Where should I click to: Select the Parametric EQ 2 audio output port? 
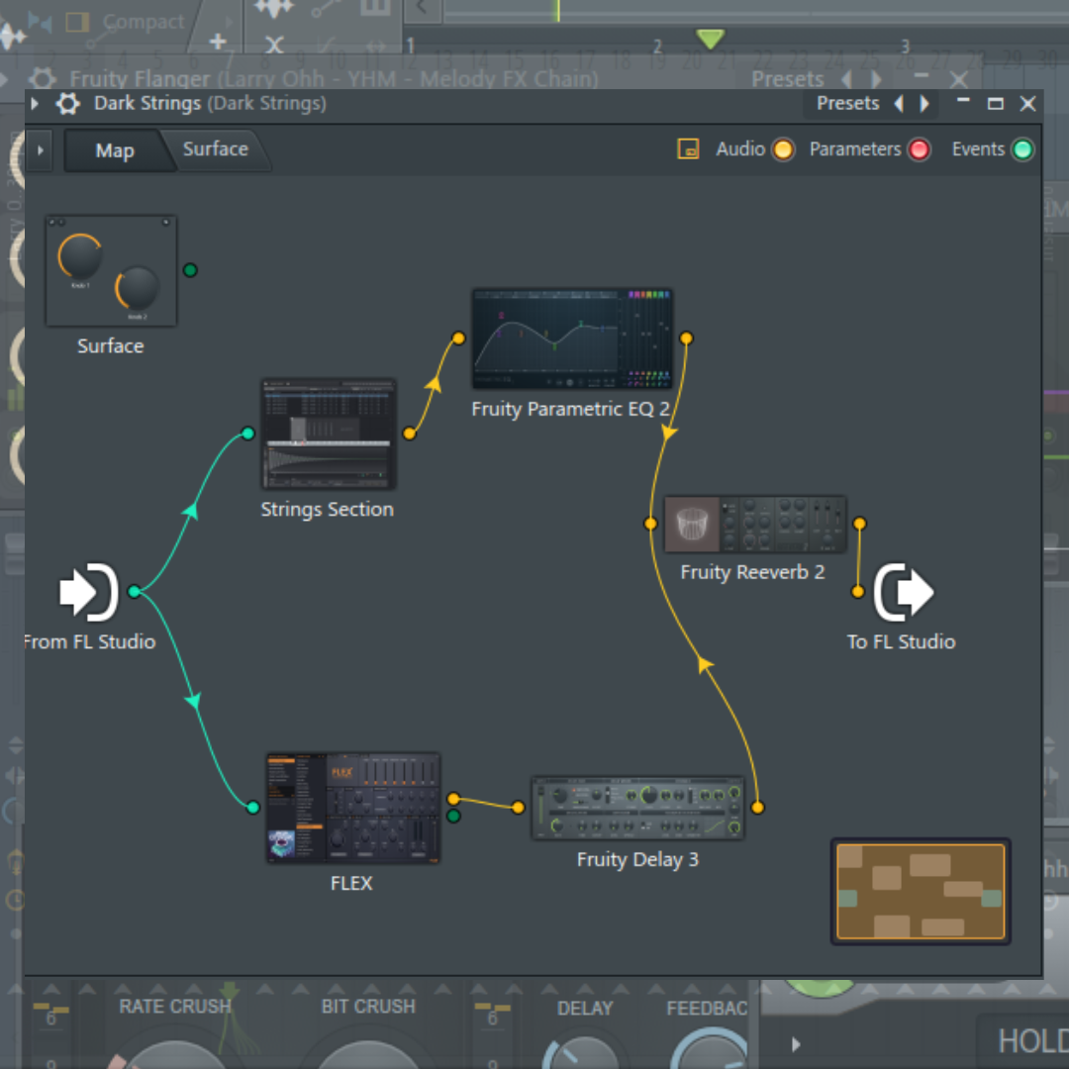(x=687, y=339)
